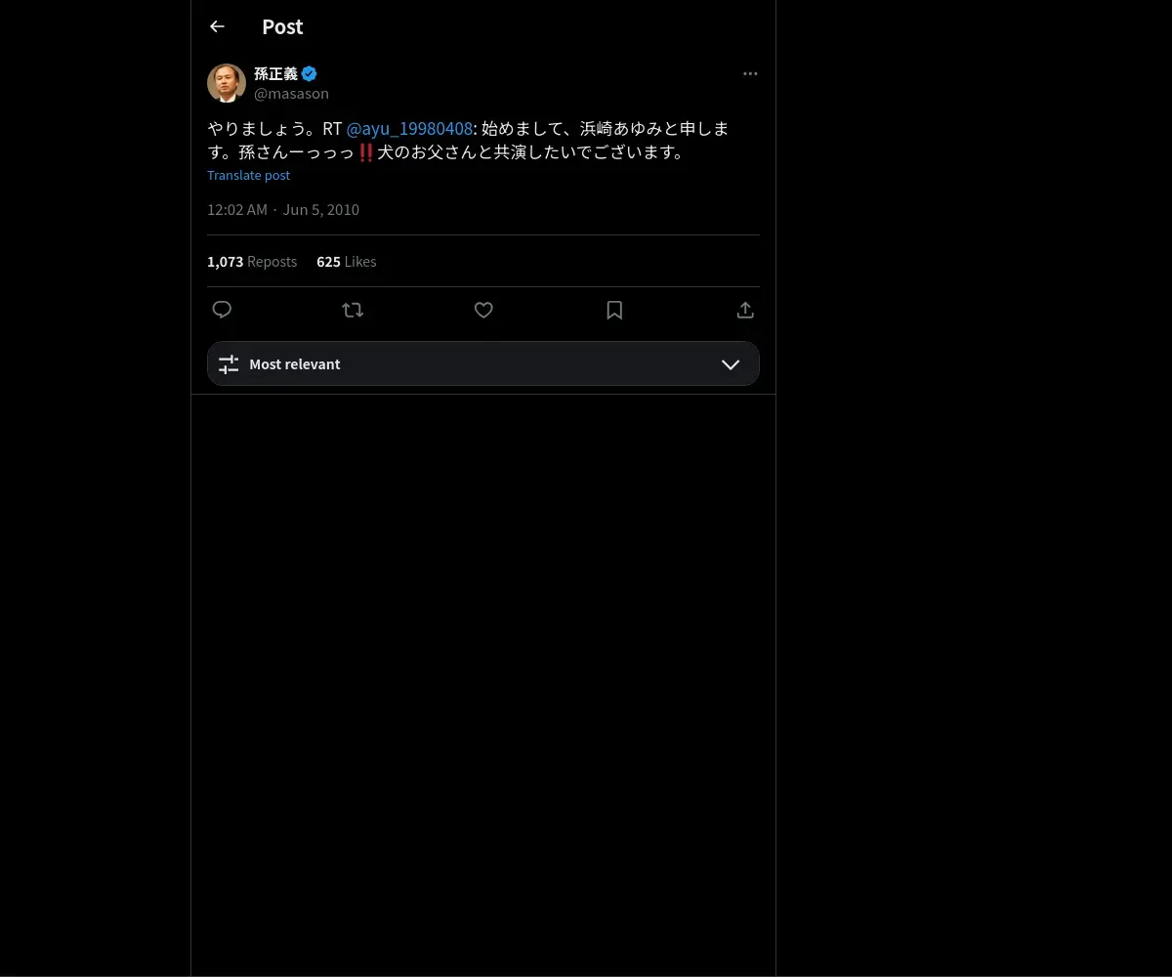1172x977 pixels.
Task: Expand the Most relevant chevron
Action: (x=731, y=364)
